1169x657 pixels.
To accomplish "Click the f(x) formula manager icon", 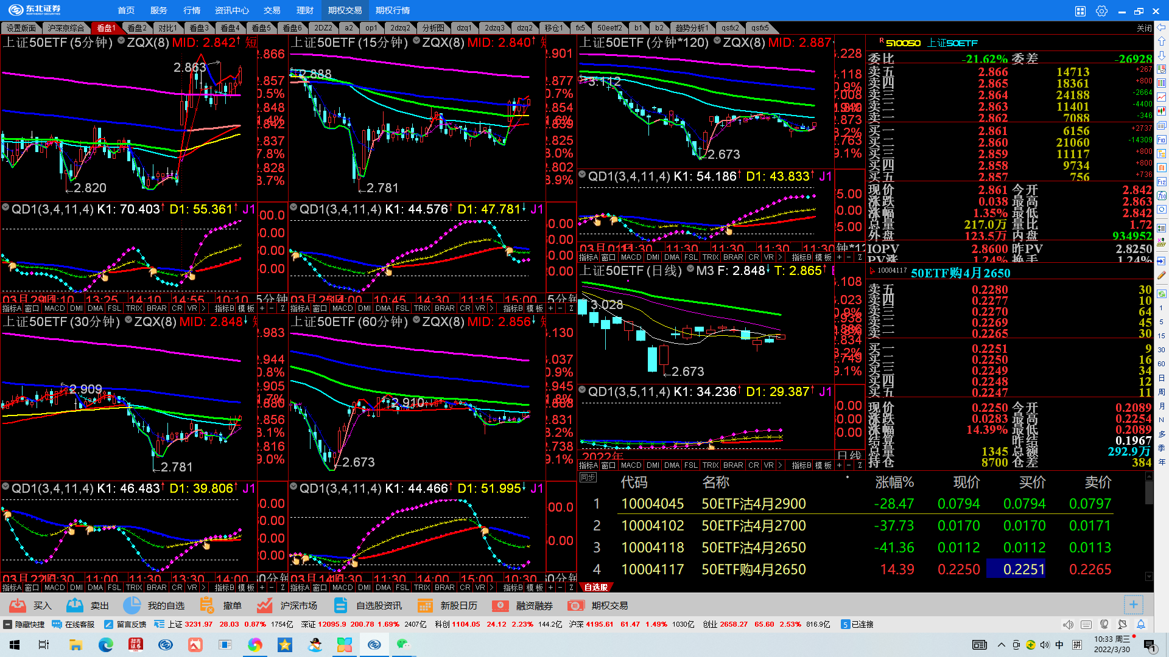I will pyautogui.click(x=1161, y=195).
